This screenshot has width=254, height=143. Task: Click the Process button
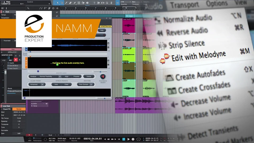[76, 76]
